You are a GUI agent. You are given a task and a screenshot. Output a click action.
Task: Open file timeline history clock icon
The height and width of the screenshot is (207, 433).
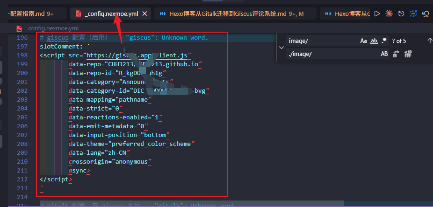(401, 14)
